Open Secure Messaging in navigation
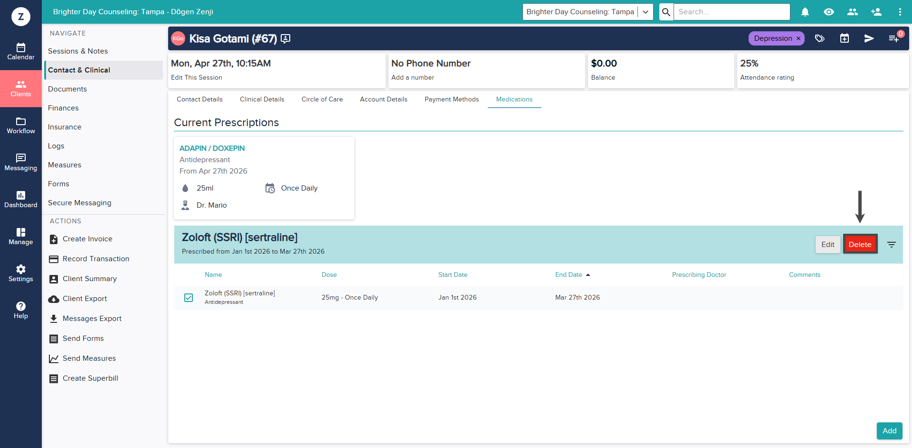The height and width of the screenshot is (448, 912). (x=104, y=203)
